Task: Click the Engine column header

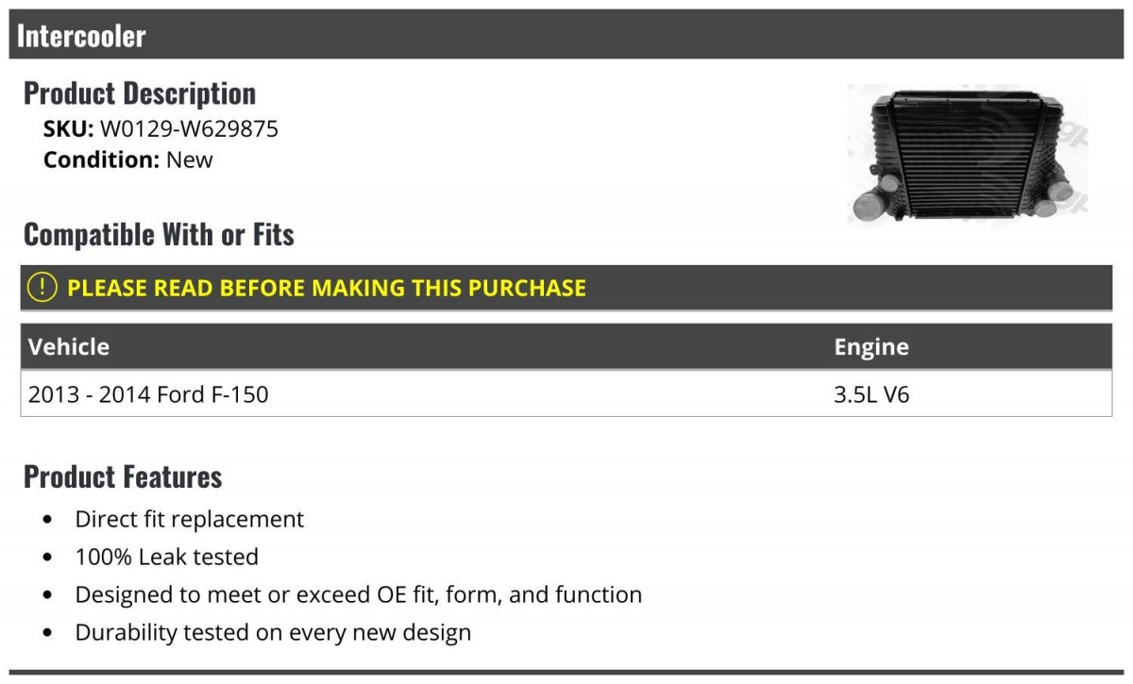Action: point(871,346)
